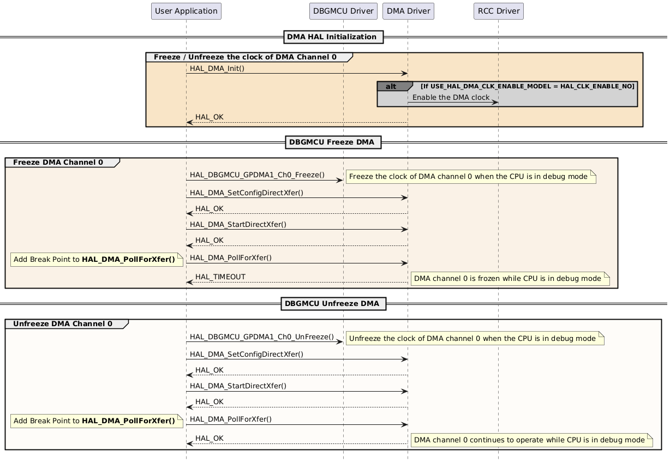Click the Unfreeze clock of DMA channel 0 note
Image resolution: width=670 pixels, height=462 pixels.
[475, 338]
